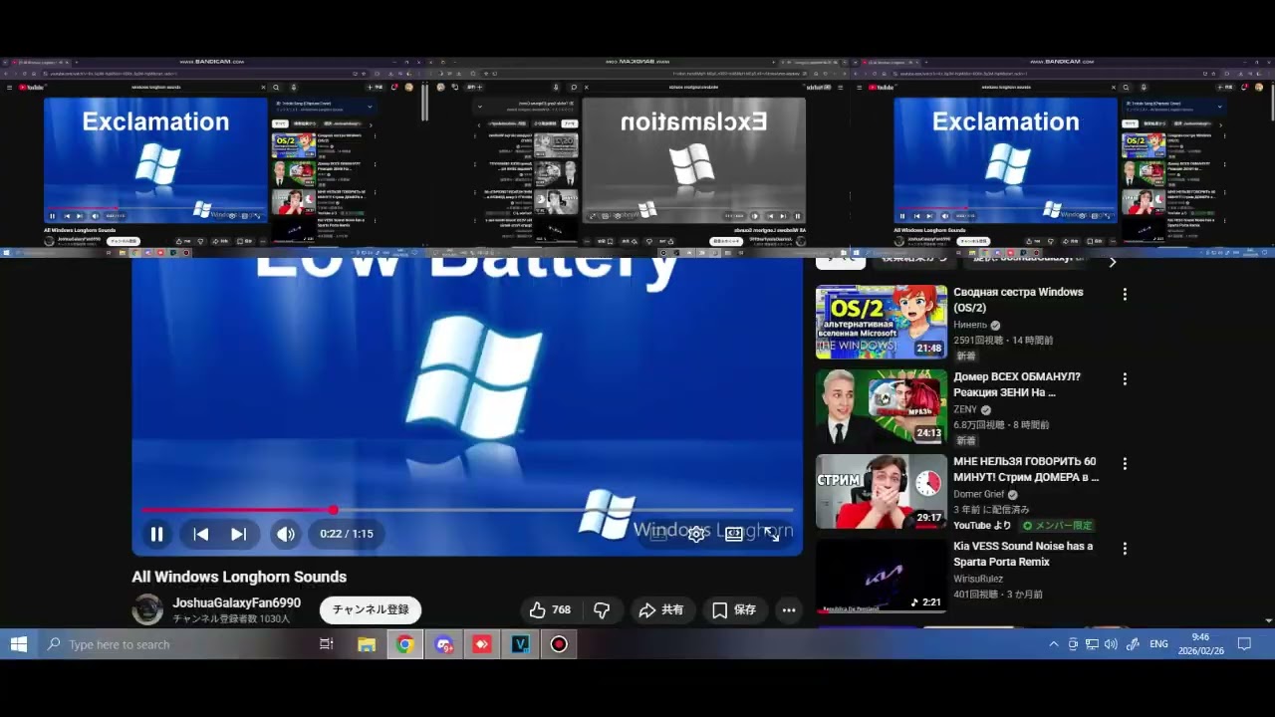Image resolution: width=1275 pixels, height=717 pixels.
Task: Switch input language via ENG indicator
Action: [1158, 644]
